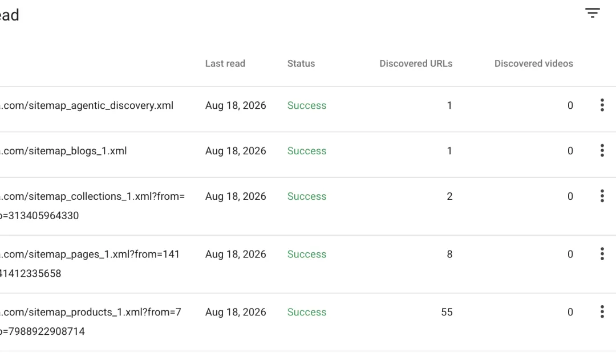Open more options for sitemap_pages_1.xml
Image resolution: width=616 pixels, height=353 pixels.
602,254
